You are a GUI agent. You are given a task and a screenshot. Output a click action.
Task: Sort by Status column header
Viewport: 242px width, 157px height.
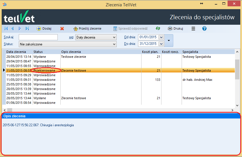[x=38, y=52]
